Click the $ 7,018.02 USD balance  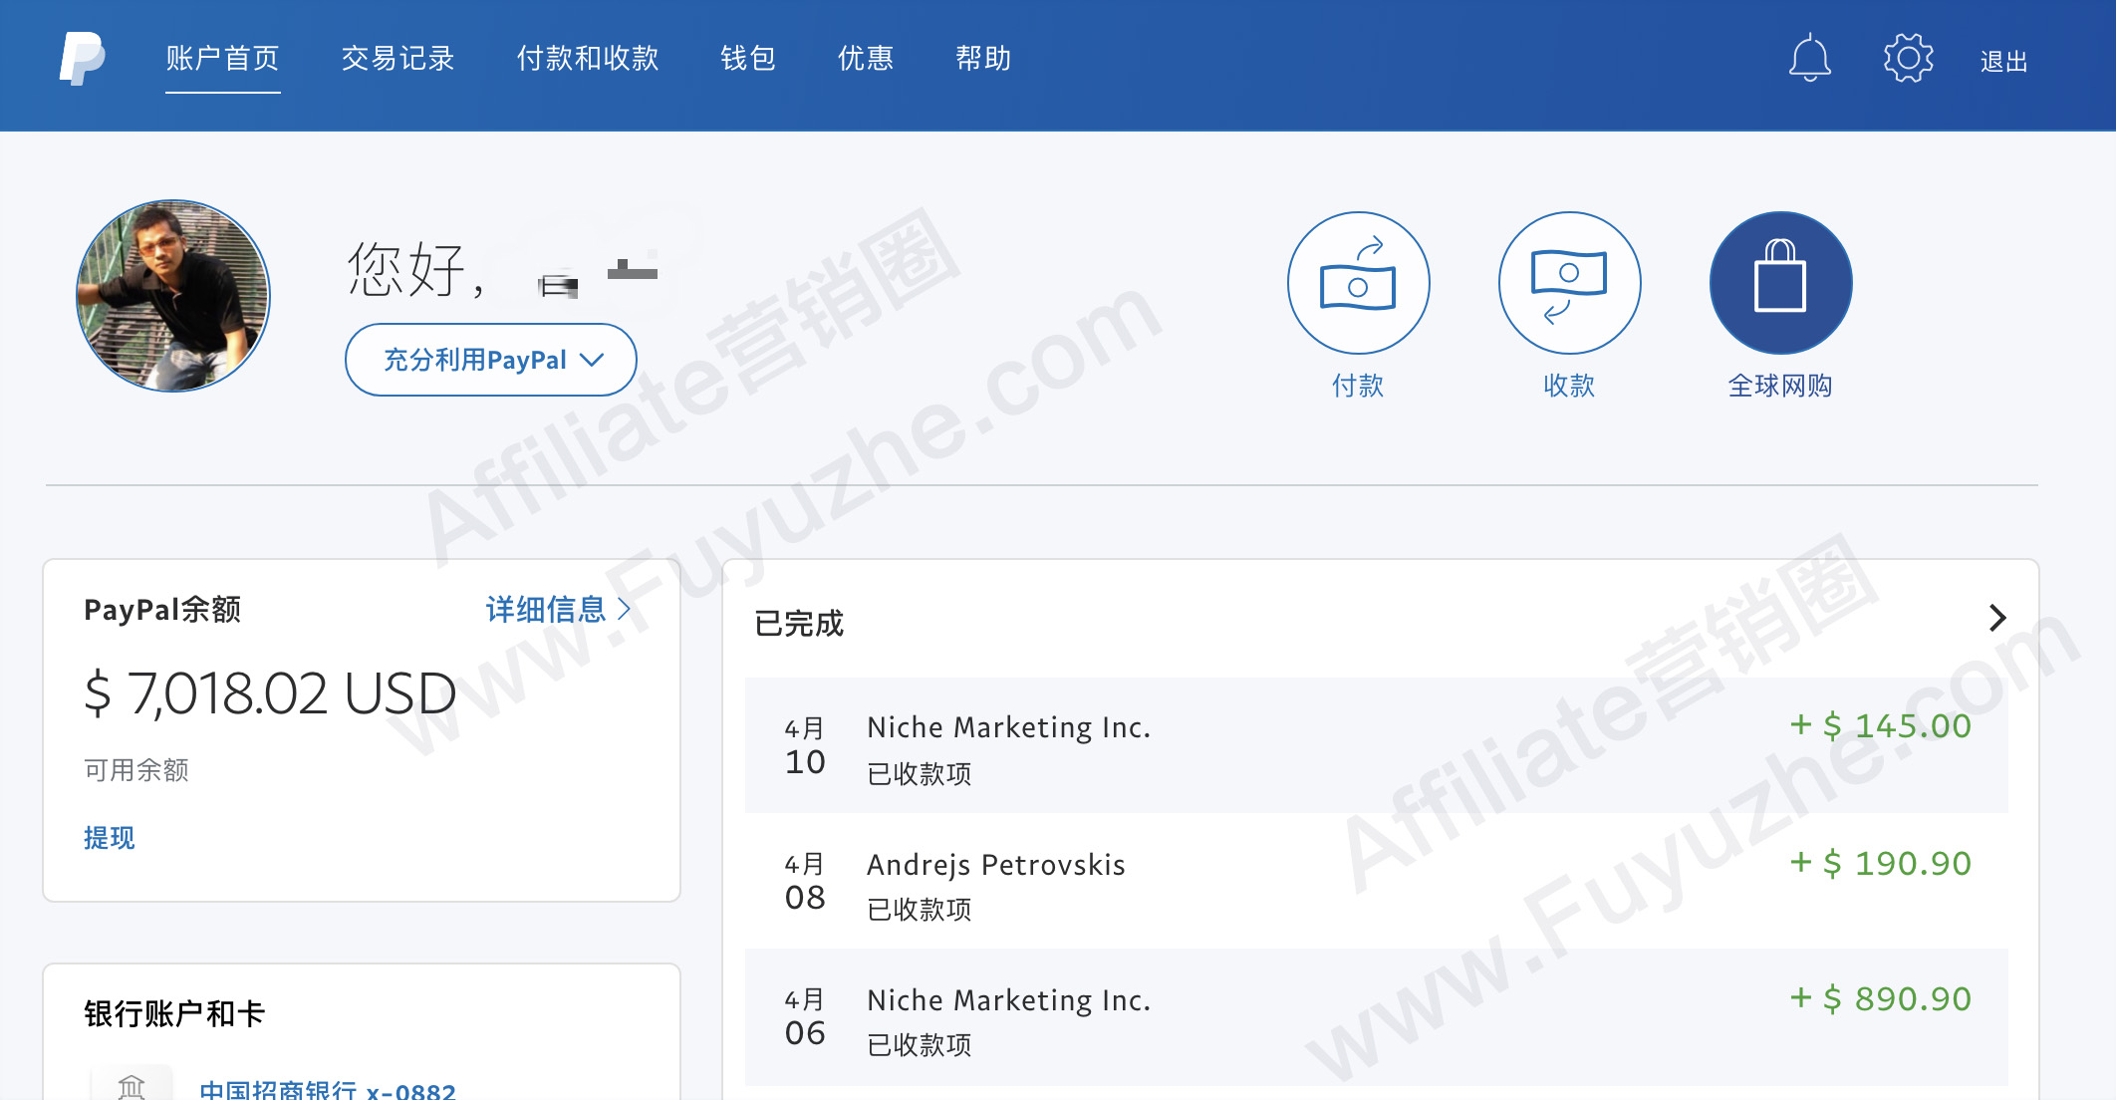[x=270, y=692]
